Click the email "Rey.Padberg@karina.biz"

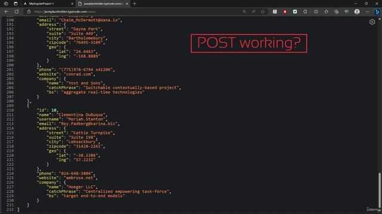pos(88,124)
